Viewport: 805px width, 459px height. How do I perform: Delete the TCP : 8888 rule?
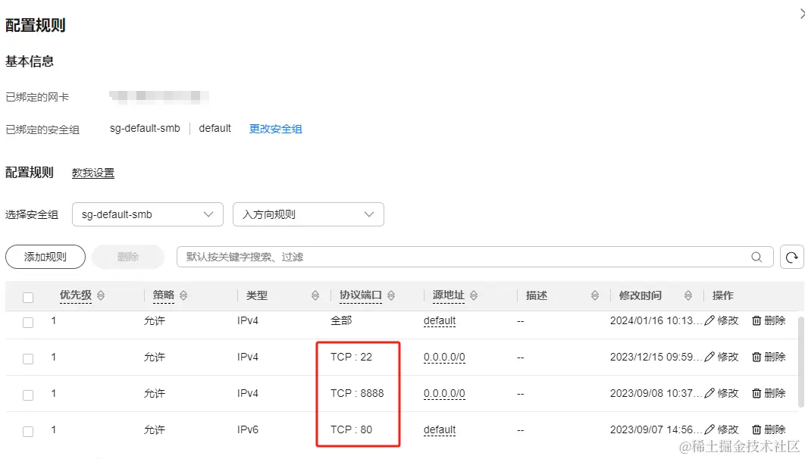coord(769,393)
